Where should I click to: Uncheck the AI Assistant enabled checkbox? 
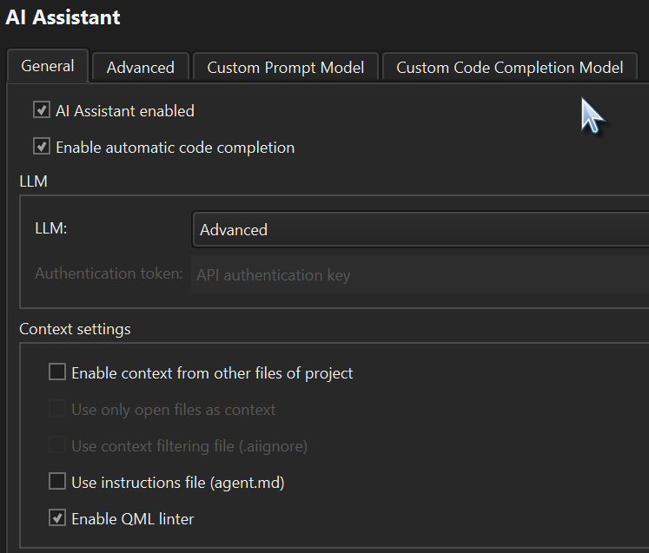click(41, 110)
